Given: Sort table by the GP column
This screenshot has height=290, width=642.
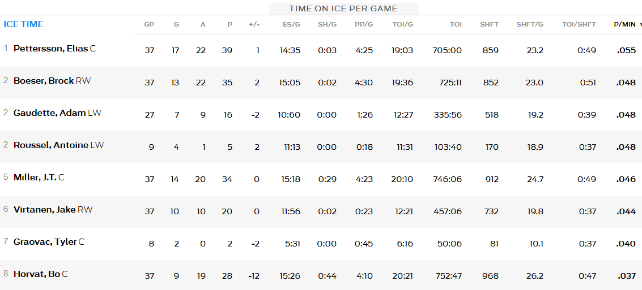Looking at the screenshot, I should coord(149,24).
